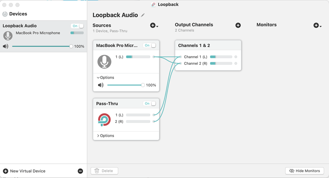Click the speaker icon in MacBook Pro Micr options
329x178 pixels.
[101, 85]
